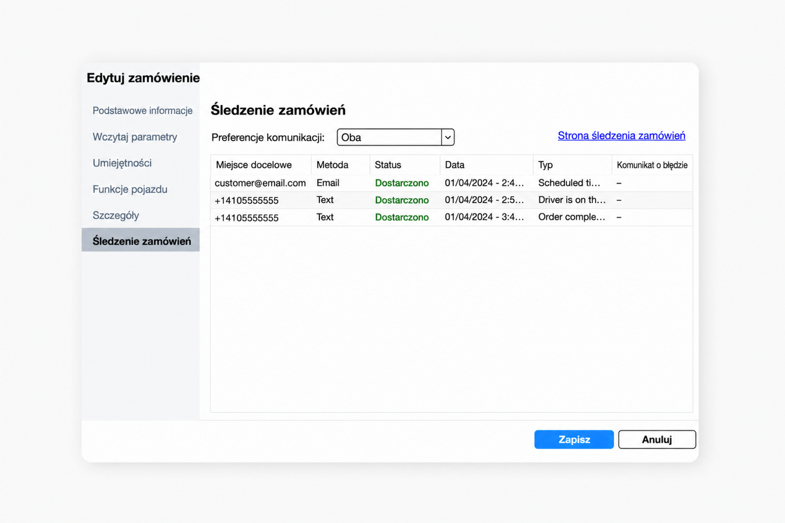The width and height of the screenshot is (785, 523).
Task: Click the Śledzenie zamówień page heading
Action: [278, 109]
